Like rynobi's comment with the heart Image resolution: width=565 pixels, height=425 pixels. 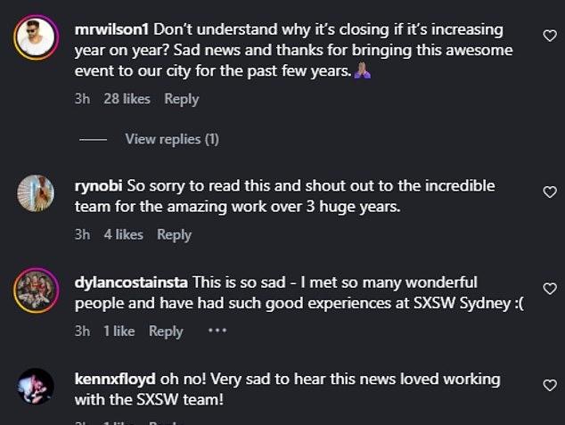pos(550,192)
